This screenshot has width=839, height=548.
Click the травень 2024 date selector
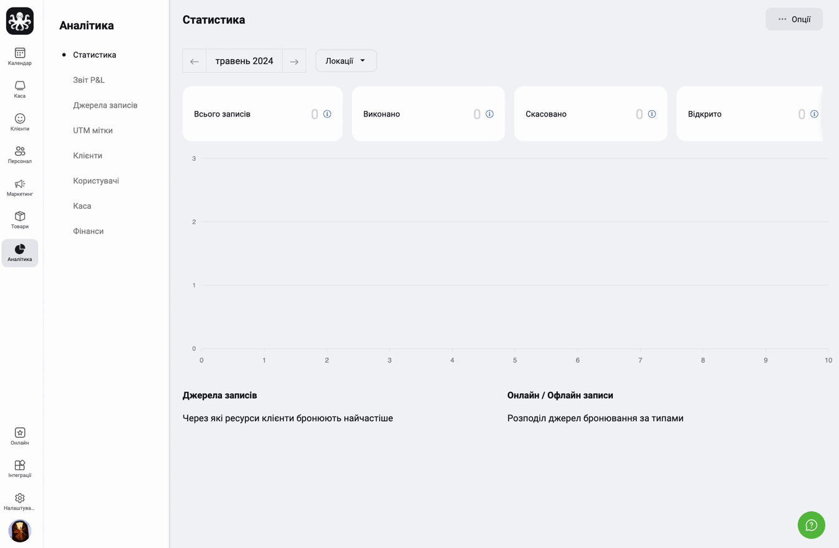[244, 61]
